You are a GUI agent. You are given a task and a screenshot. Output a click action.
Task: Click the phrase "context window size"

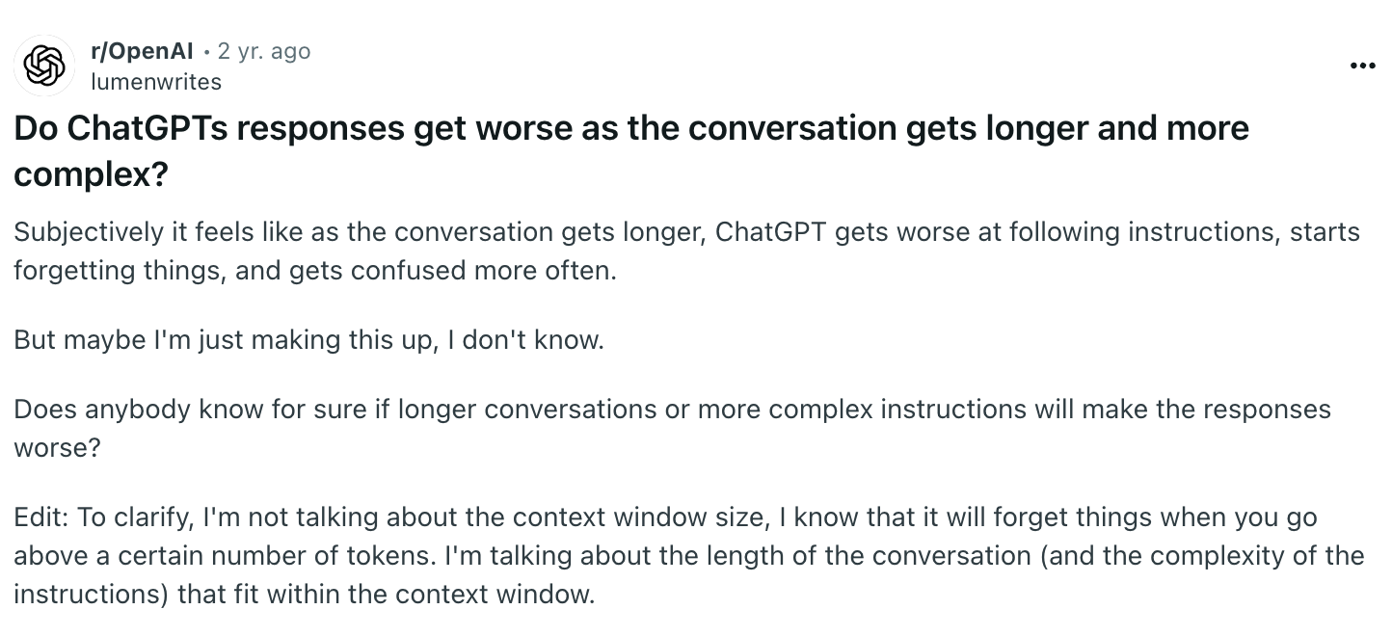point(640,517)
